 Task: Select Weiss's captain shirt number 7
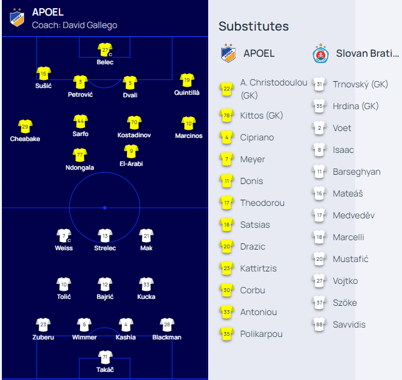click(64, 236)
